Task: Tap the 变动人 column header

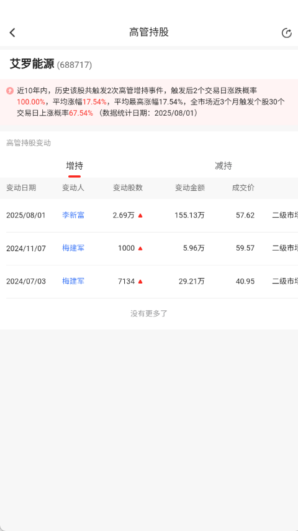Action: (73, 188)
